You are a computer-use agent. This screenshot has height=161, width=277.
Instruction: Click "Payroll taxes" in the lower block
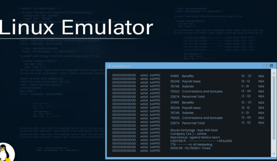point(191,108)
